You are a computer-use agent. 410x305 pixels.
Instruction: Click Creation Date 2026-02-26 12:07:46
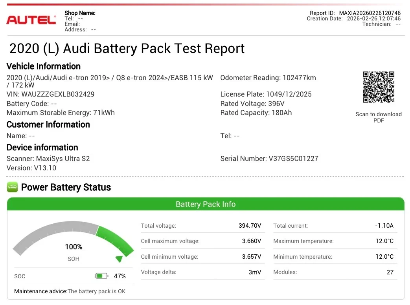(x=353, y=18)
